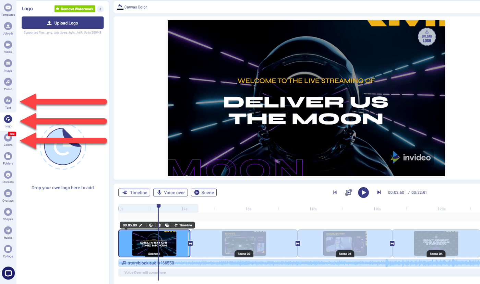The width and height of the screenshot is (480, 284).
Task: Open the Music panel
Action: [8, 84]
